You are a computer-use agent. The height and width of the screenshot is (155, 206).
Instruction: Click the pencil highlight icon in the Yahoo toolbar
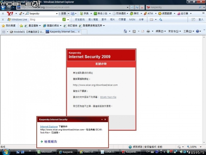[x=21, y=14]
